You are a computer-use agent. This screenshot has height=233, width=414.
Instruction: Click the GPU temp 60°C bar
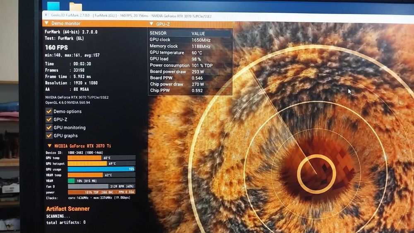(101, 158)
